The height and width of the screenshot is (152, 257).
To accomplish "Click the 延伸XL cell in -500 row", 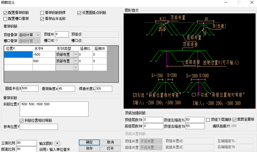I will coord(85,54).
